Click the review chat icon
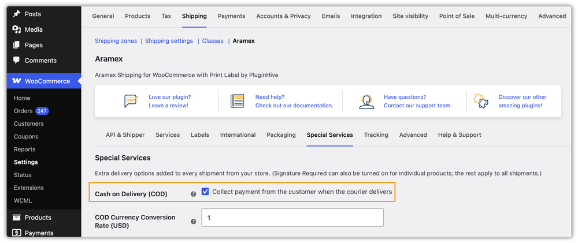The height and width of the screenshot is (243, 578). [x=131, y=101]
